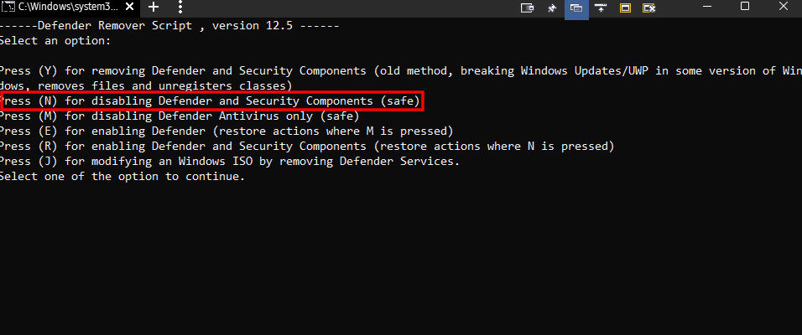Click the roll-up arrow title bar icon
Screen dimensions: 802x335
pyautogui.click(x=601, y=8)
